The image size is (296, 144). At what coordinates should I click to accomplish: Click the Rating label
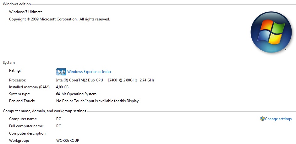pos(15,70)
